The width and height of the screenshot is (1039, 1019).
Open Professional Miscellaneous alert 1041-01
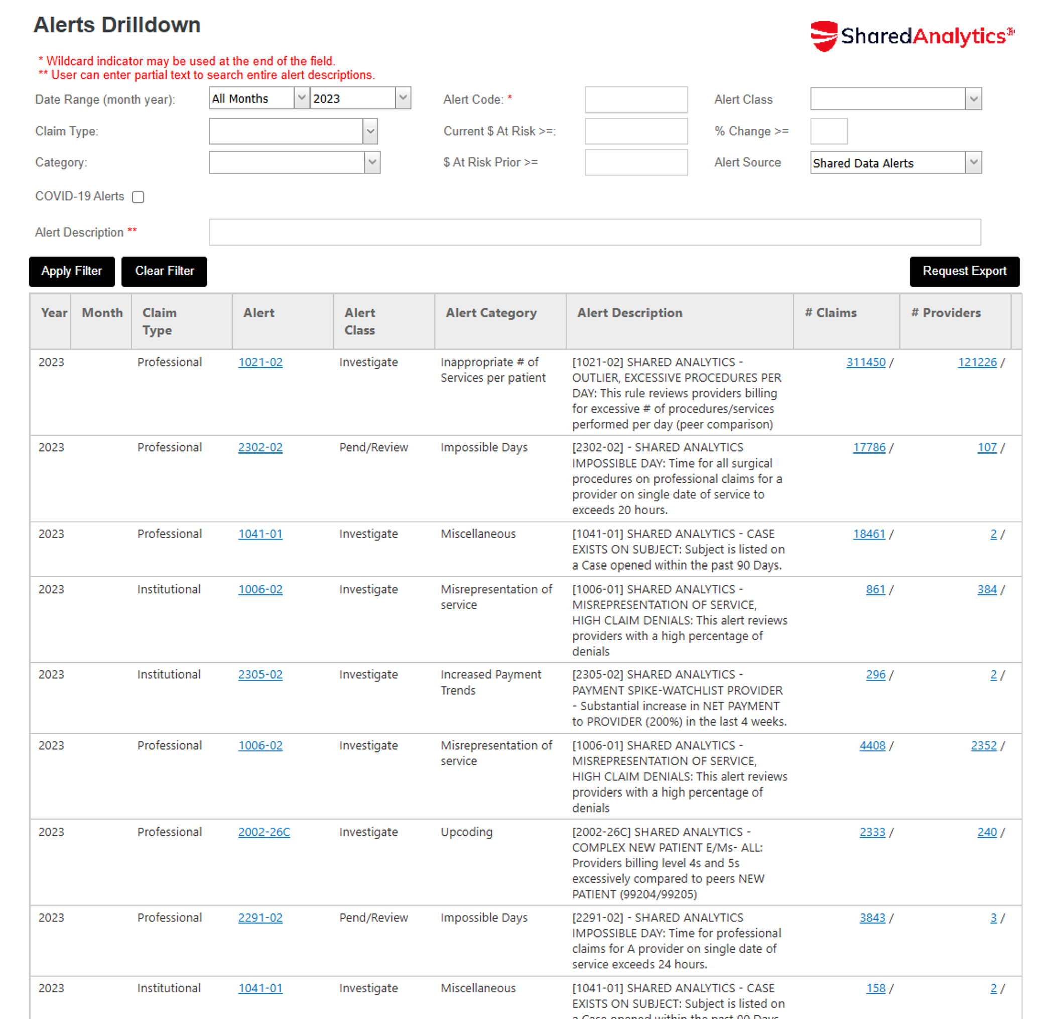click(x=260, y=533)
